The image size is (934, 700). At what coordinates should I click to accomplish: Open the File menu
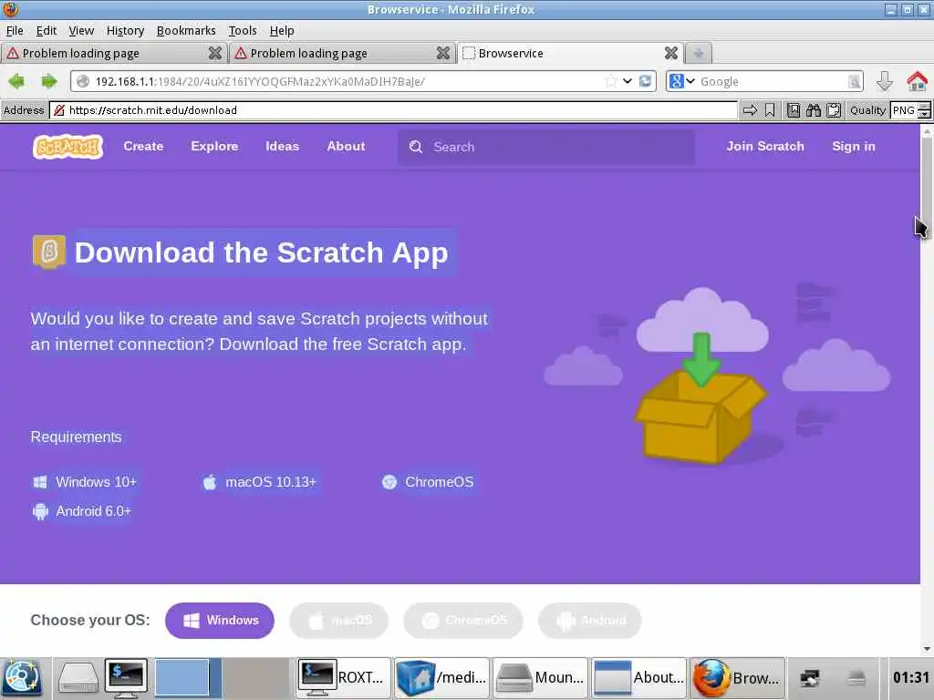pyautogui.click(x=15, y=30)
